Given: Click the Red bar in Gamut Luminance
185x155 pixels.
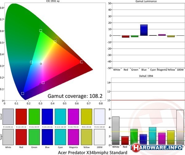Looking at the screenshot, I should 126,37.
